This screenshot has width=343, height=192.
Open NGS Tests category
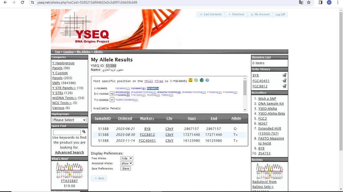click(x=62, y=103)
